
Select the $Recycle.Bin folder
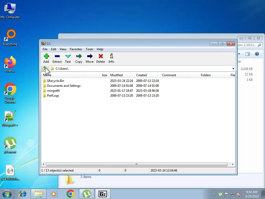click(55, 81)
